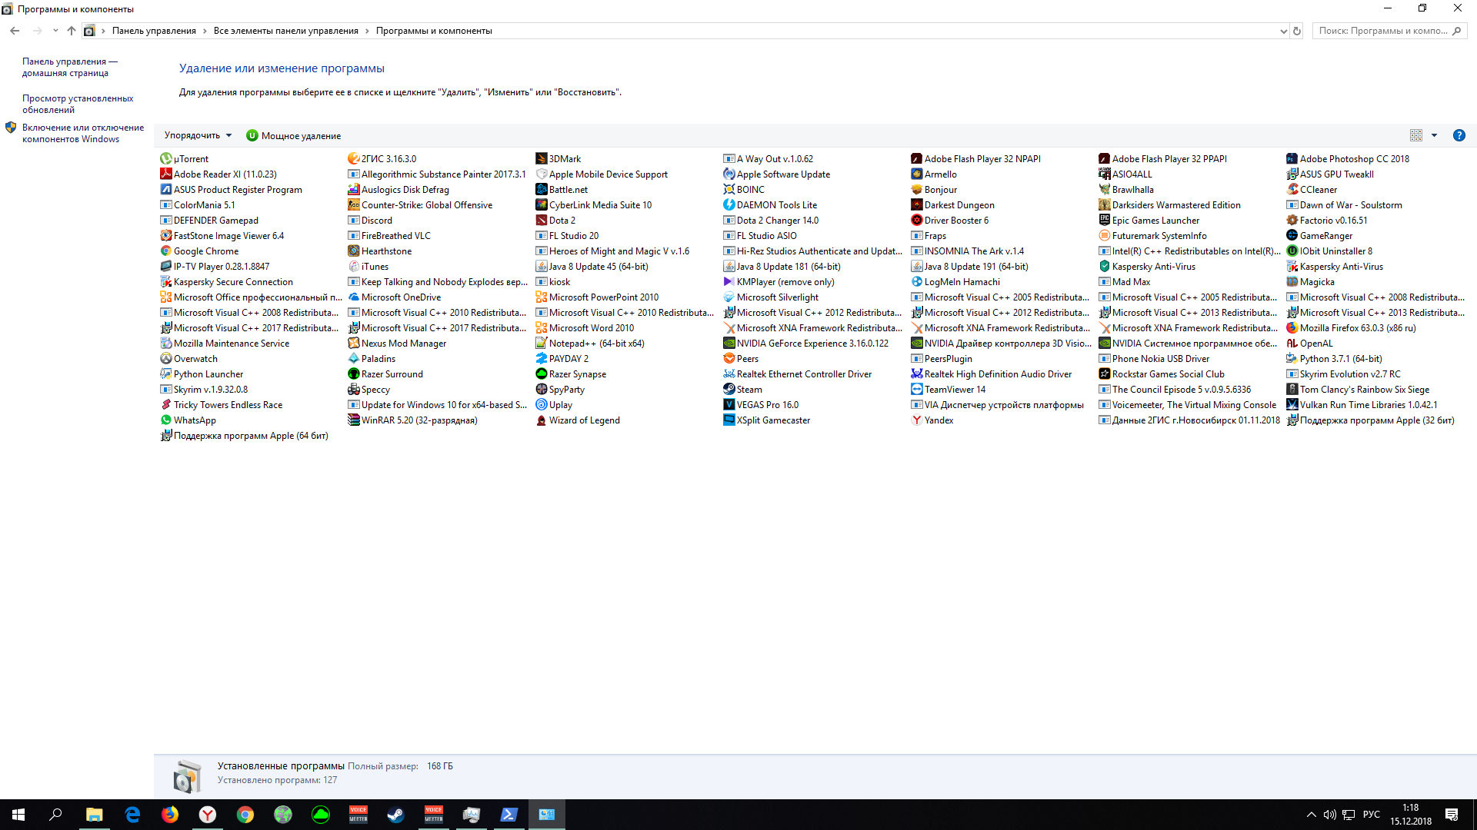Viewport: 1477px width, 830px height.
Task: Select the Razer Surround icon
Action: coord(353,374)
